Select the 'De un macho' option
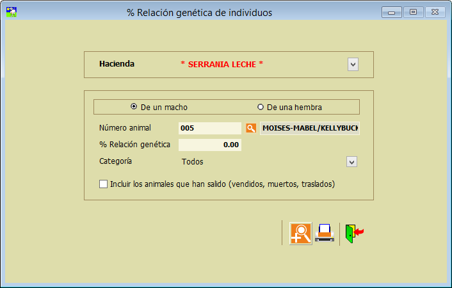This screenshot has width=452, height=288. pos(134,107)
